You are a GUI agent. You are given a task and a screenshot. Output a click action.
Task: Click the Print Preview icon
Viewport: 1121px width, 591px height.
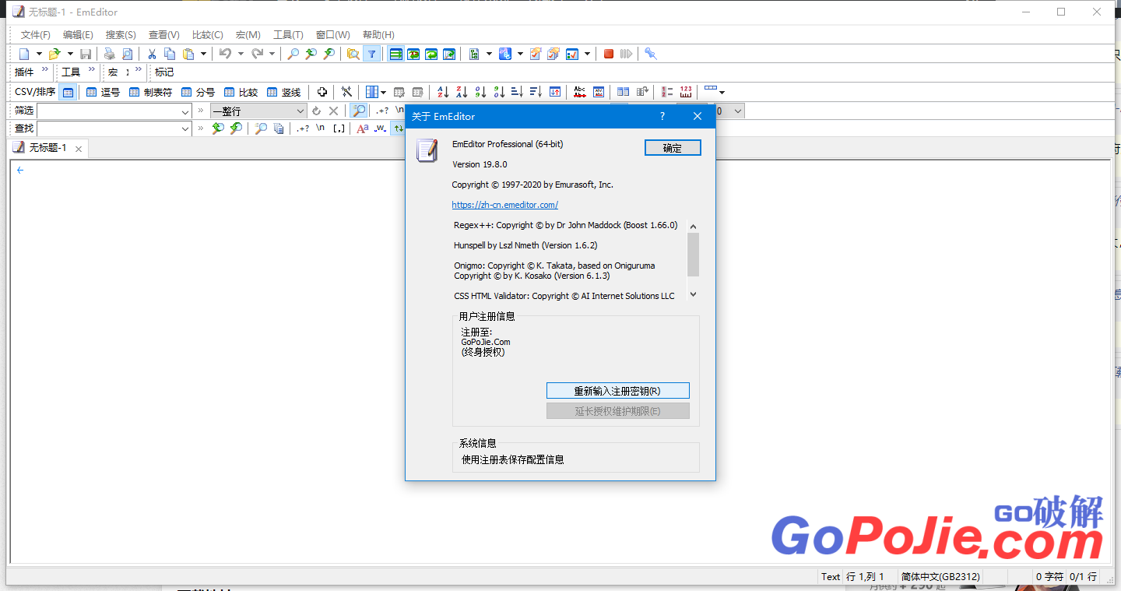coord(127,54)
